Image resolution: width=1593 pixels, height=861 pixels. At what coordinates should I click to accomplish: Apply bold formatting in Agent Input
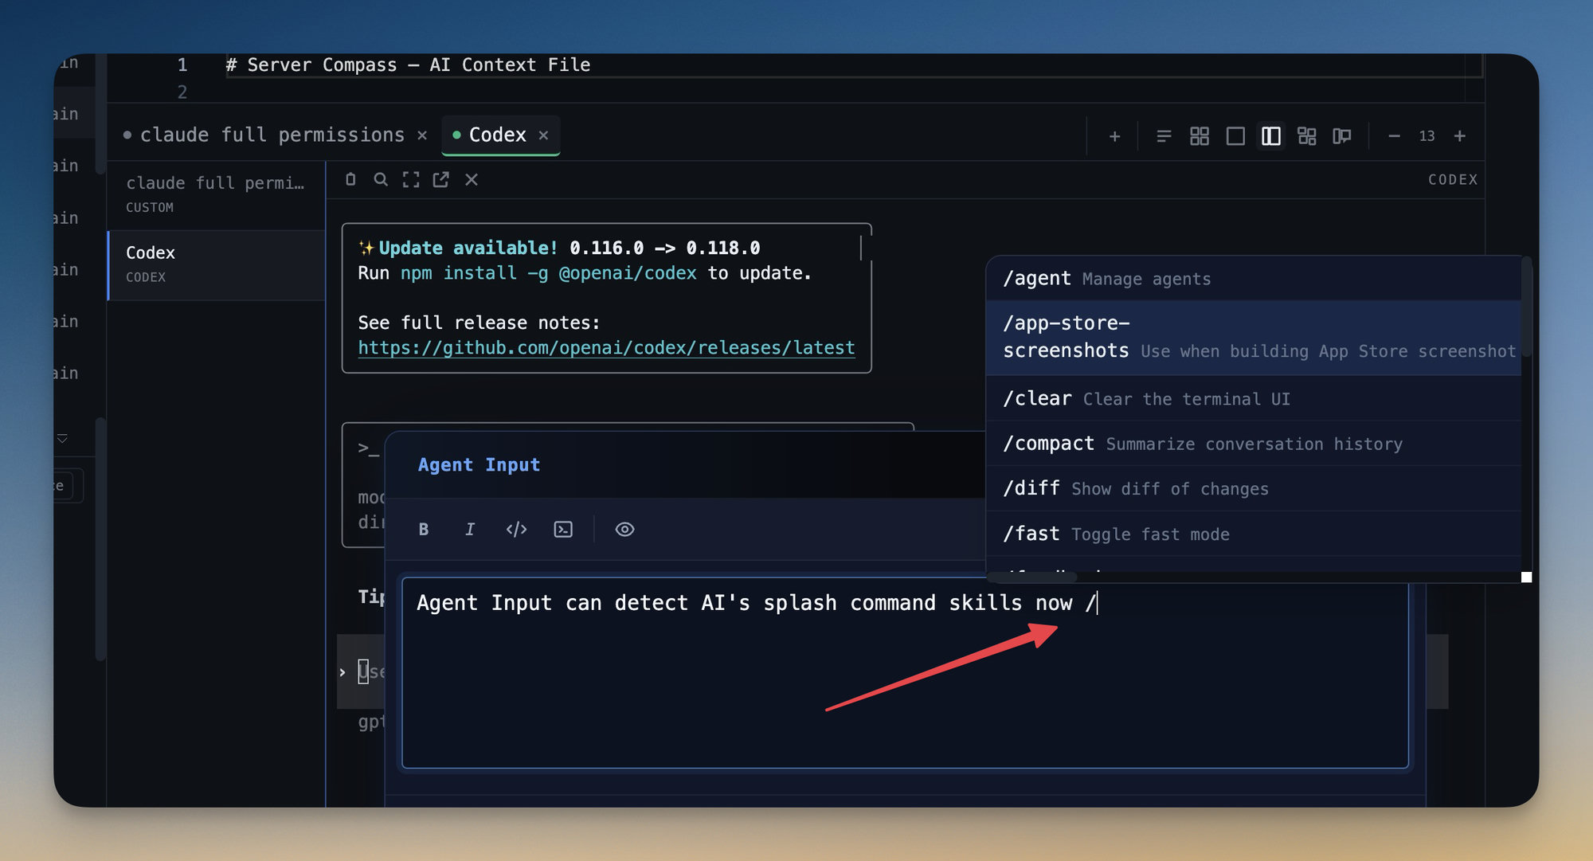(424, 530)
